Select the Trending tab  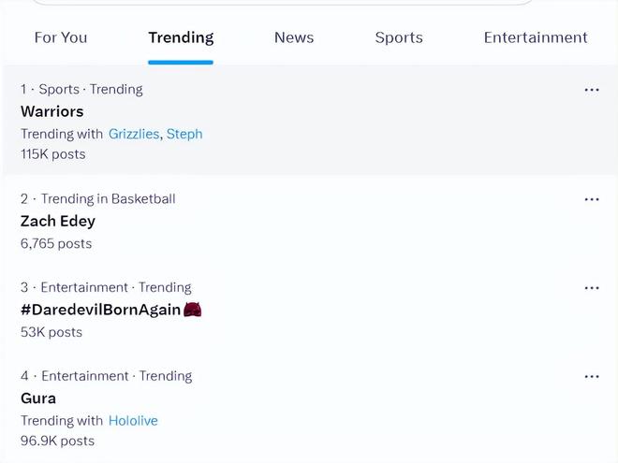click(181, 37)
